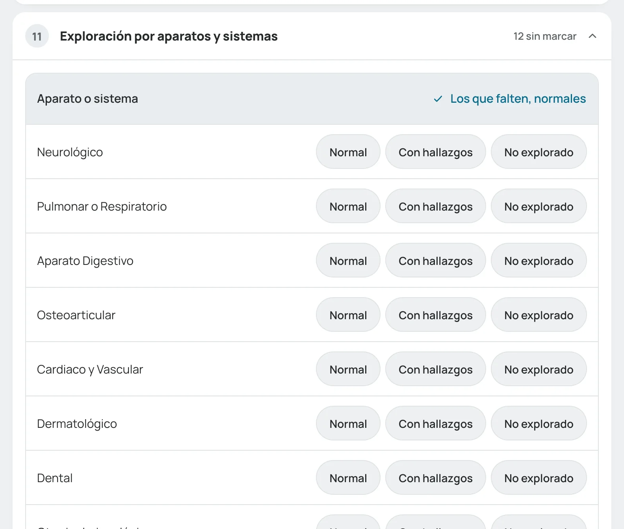The image size is (624, 529).
Task: Mark Dermatológico as Normal
Action: [348, 424]
